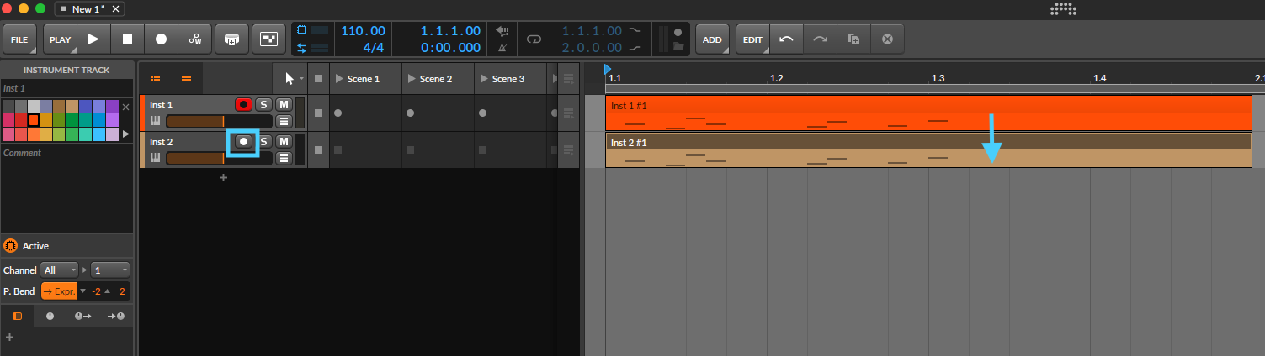Adjust the Inst 1 volume fader

(219, 122)
